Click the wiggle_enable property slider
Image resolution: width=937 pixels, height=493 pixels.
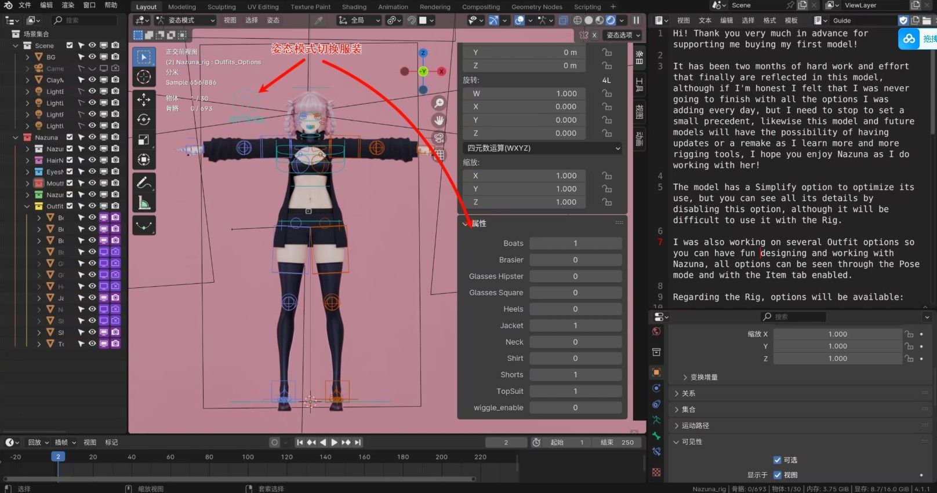[x=575, y=408]
